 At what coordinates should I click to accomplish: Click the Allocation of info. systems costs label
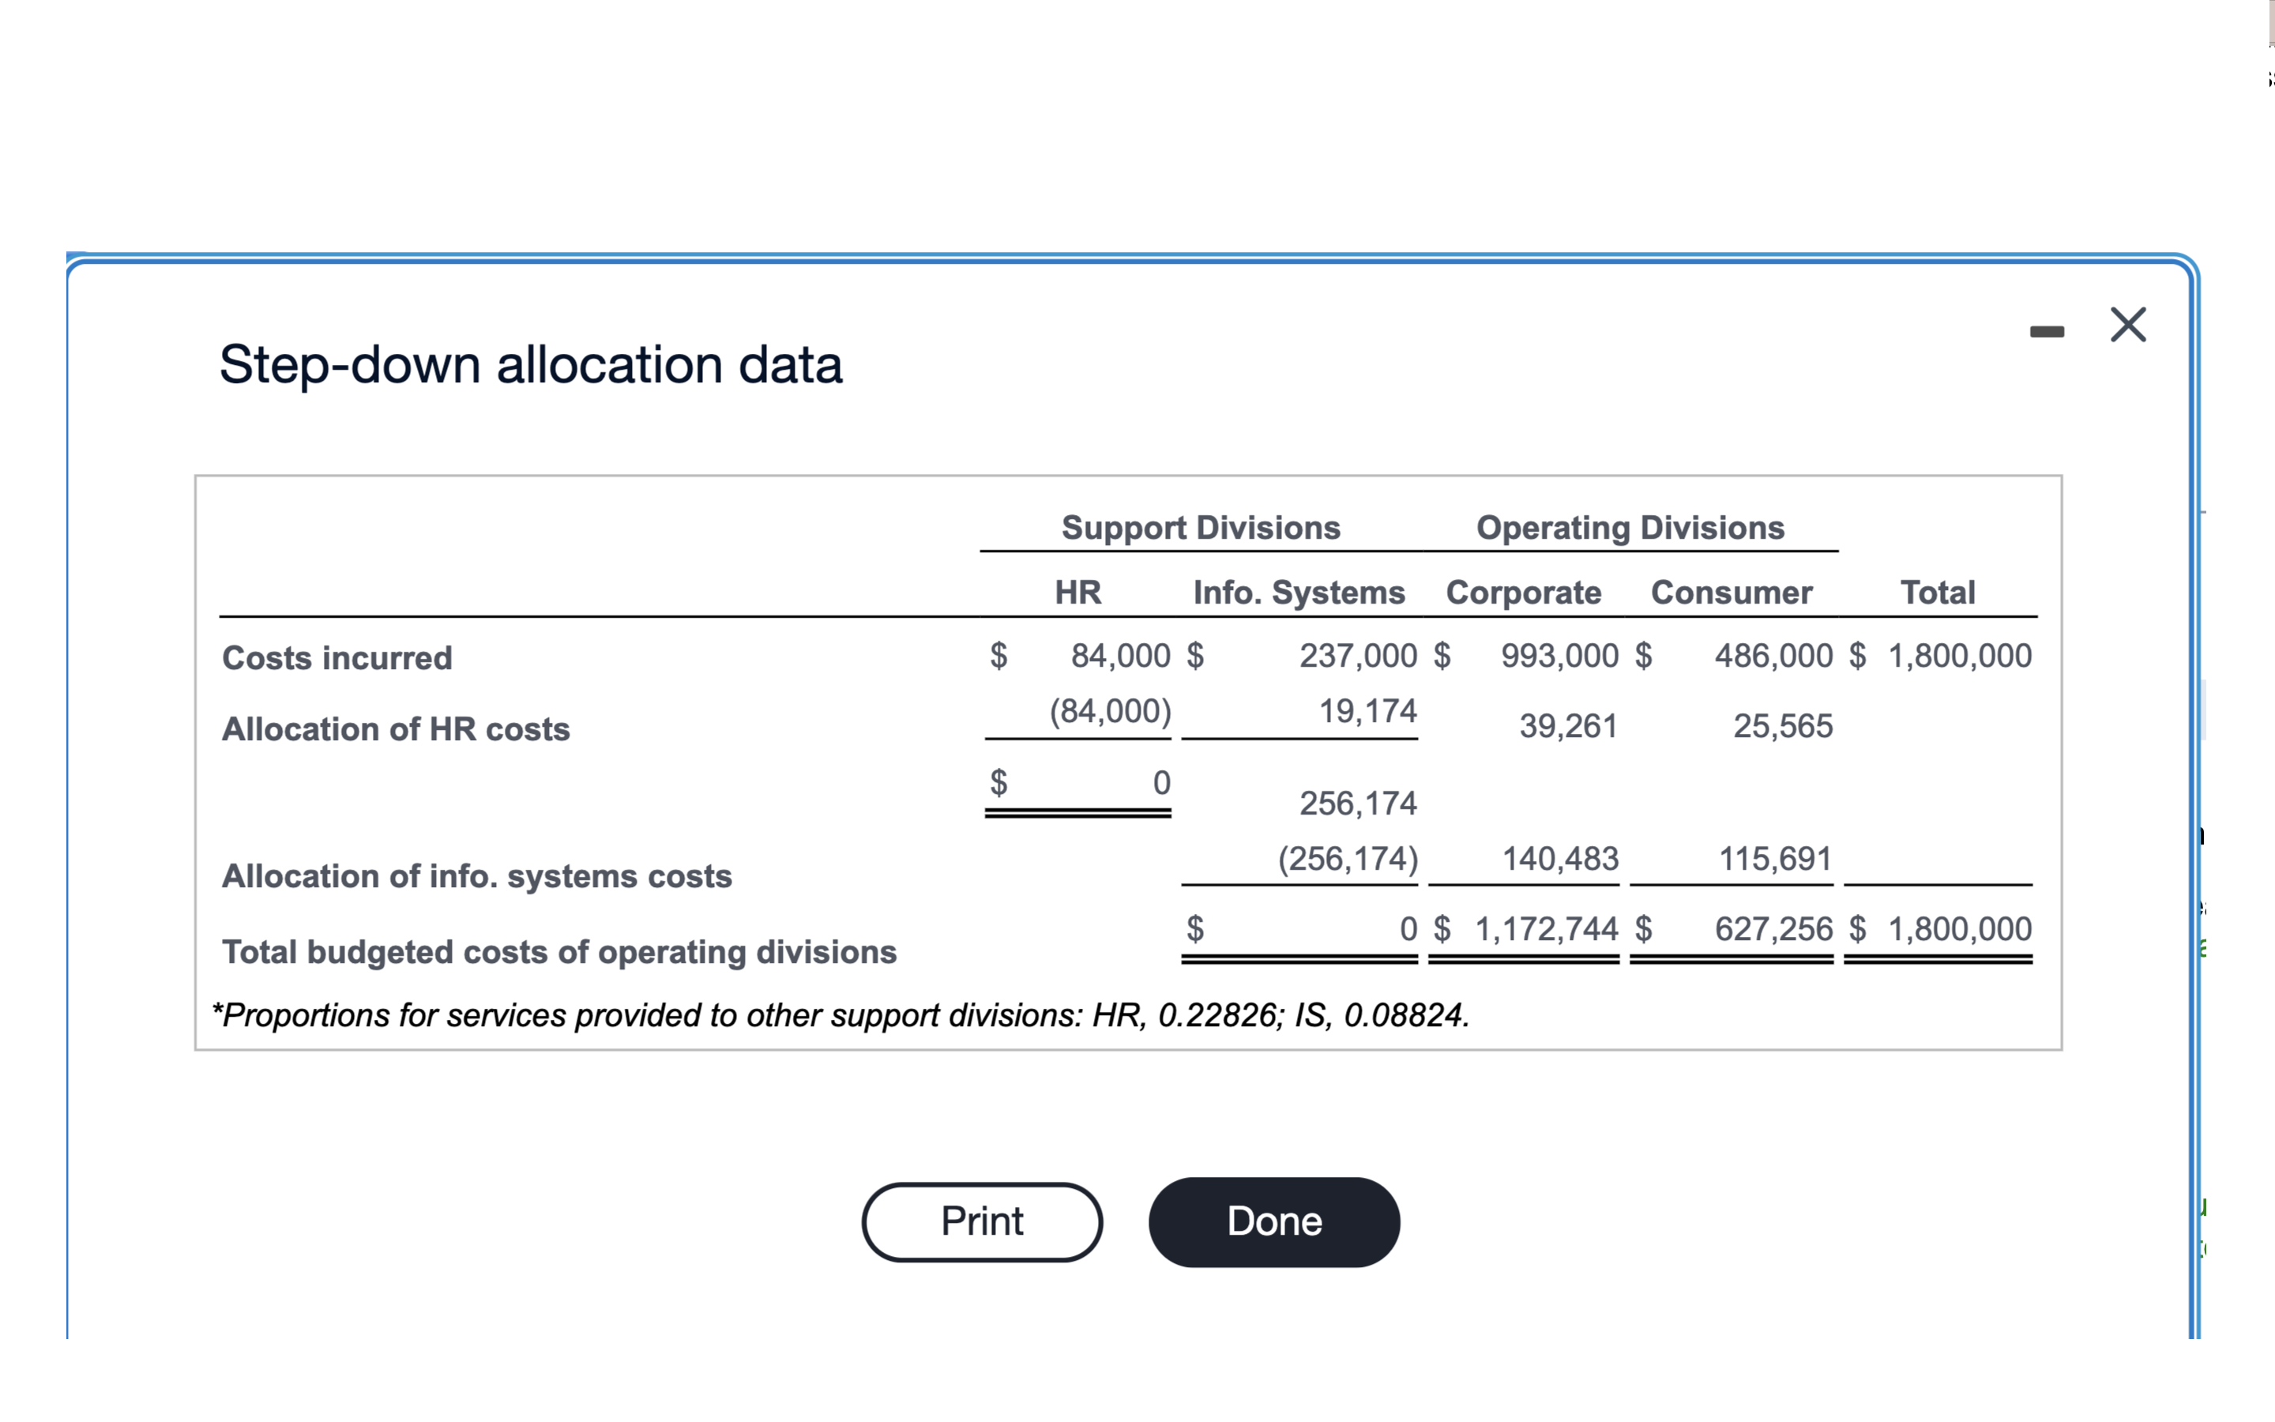tap(476, 875)
